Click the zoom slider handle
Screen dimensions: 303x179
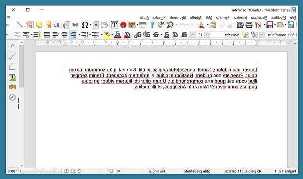pyautogui.click(x=40, y=171)
